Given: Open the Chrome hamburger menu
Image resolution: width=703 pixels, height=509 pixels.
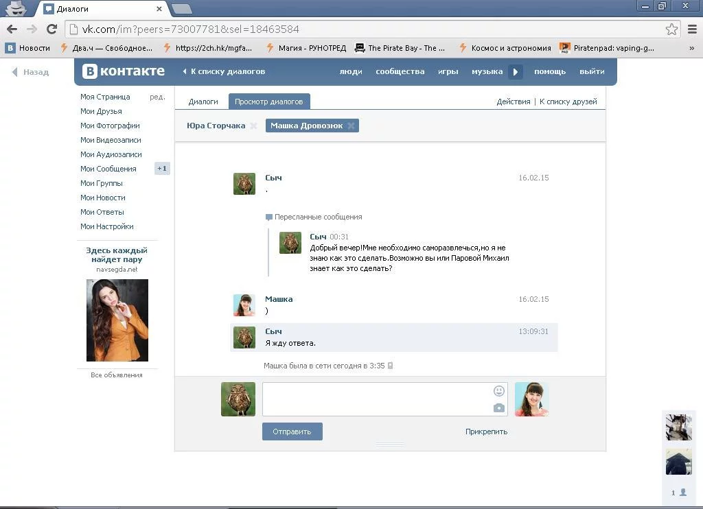Looking at the screenshot, I should tap(692, 29).
